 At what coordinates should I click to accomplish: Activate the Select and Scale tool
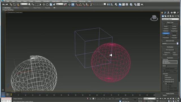(x=51, y=5)
